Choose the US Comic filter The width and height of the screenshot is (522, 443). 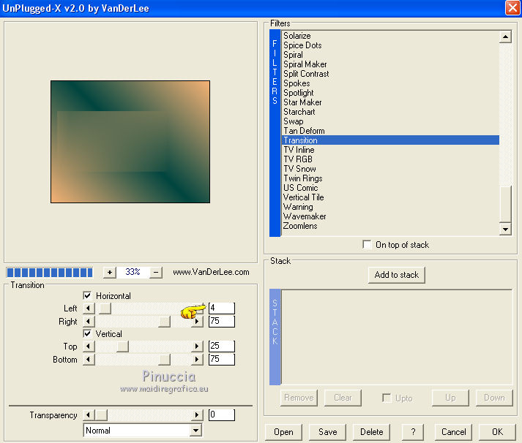coord(301,188)
